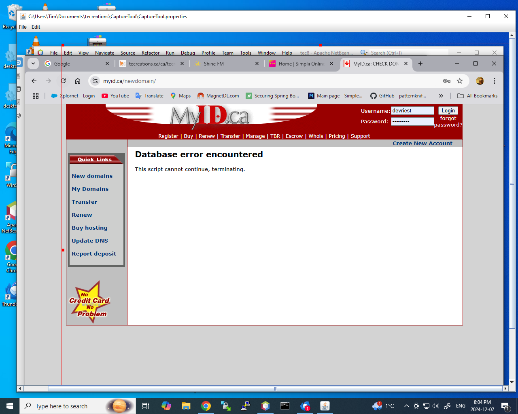Expand Chrome's tab search chevron
518x414 pixels.
pyautogui.click(x=33, y=63)
